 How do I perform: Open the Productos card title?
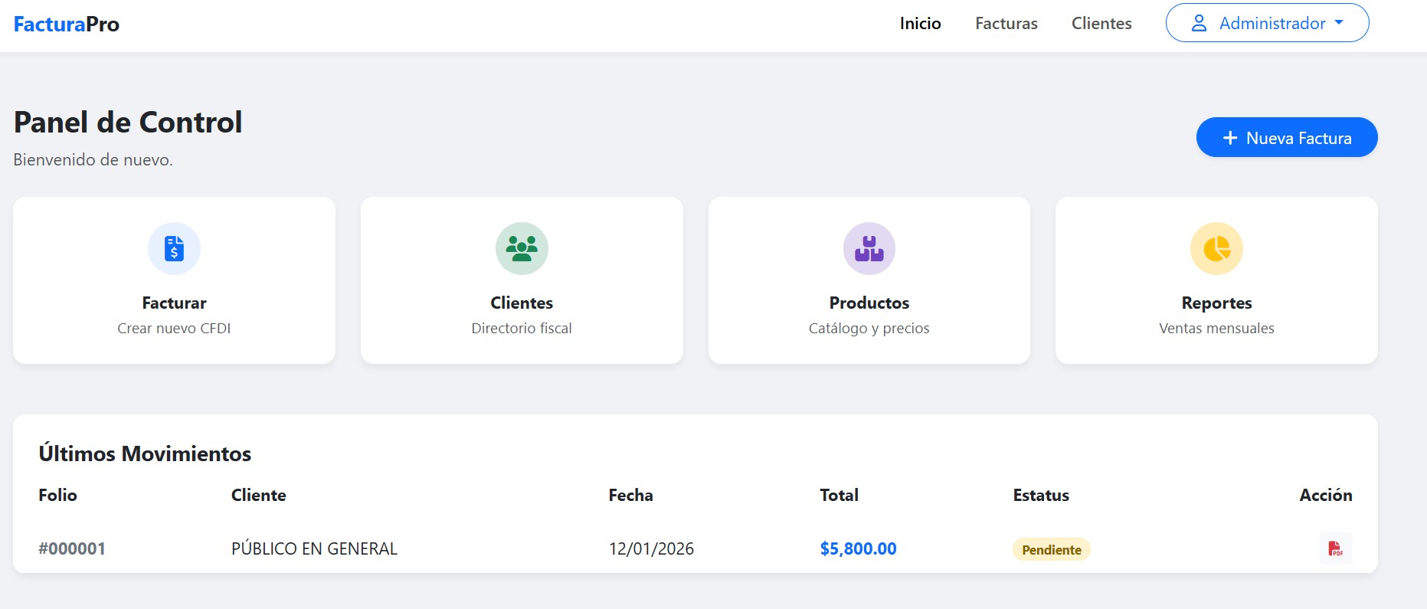869,303
